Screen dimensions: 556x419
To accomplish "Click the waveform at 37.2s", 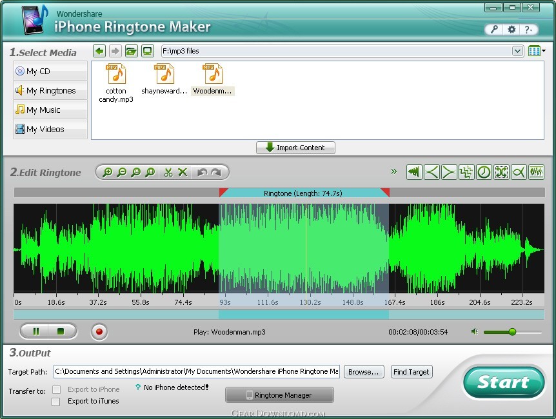I will [98, 248].
